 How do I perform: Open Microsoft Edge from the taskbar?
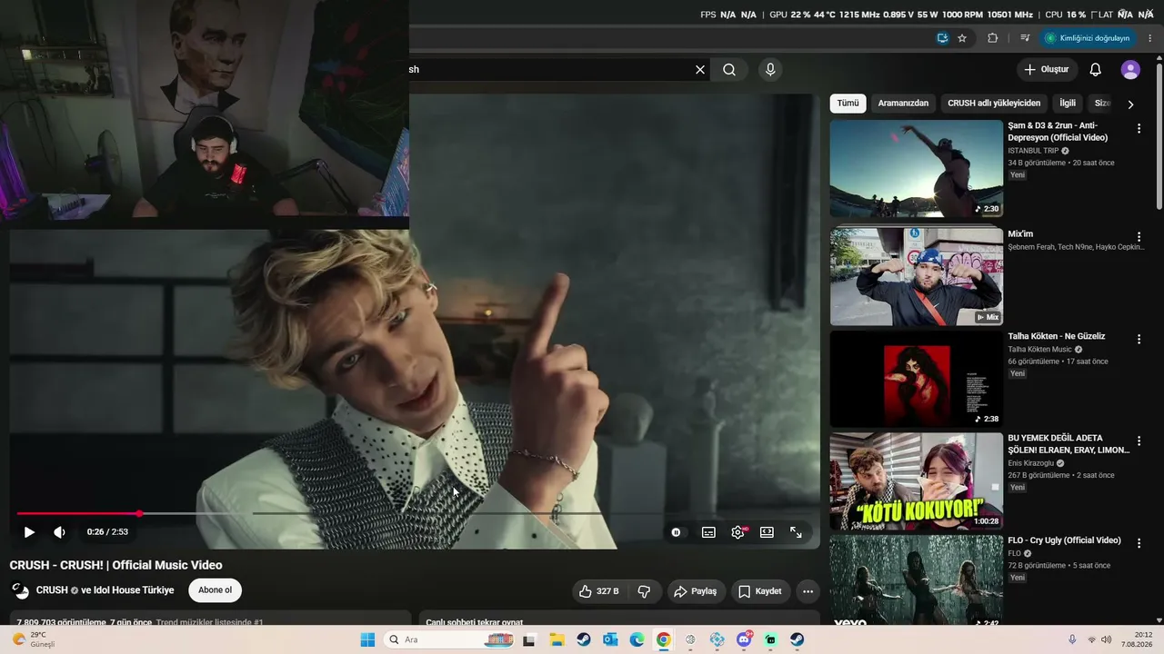pos(637,639)
